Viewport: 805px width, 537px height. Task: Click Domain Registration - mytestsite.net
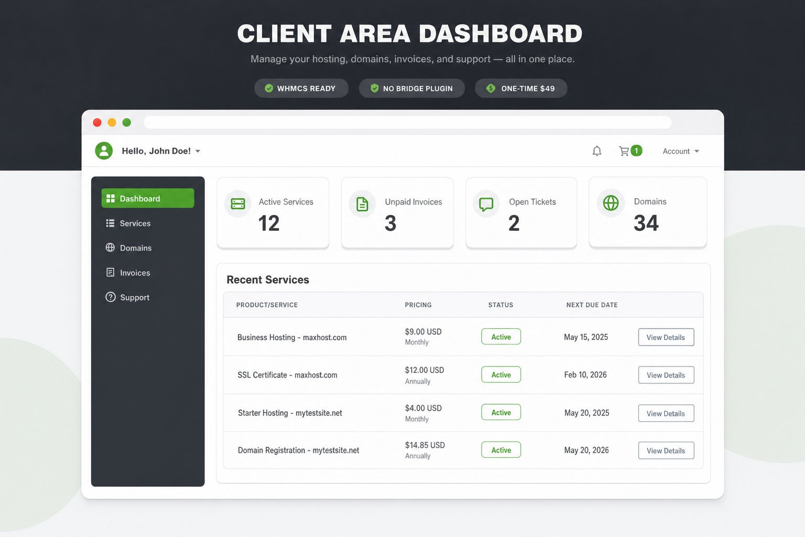298,450
